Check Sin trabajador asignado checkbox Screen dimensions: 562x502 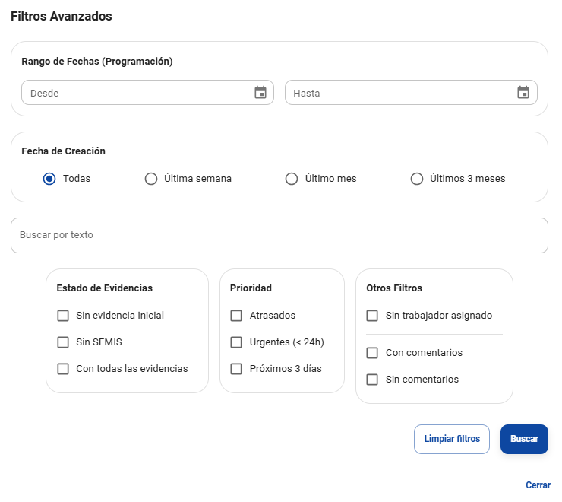pyautogui.click(x=372, y=316)
